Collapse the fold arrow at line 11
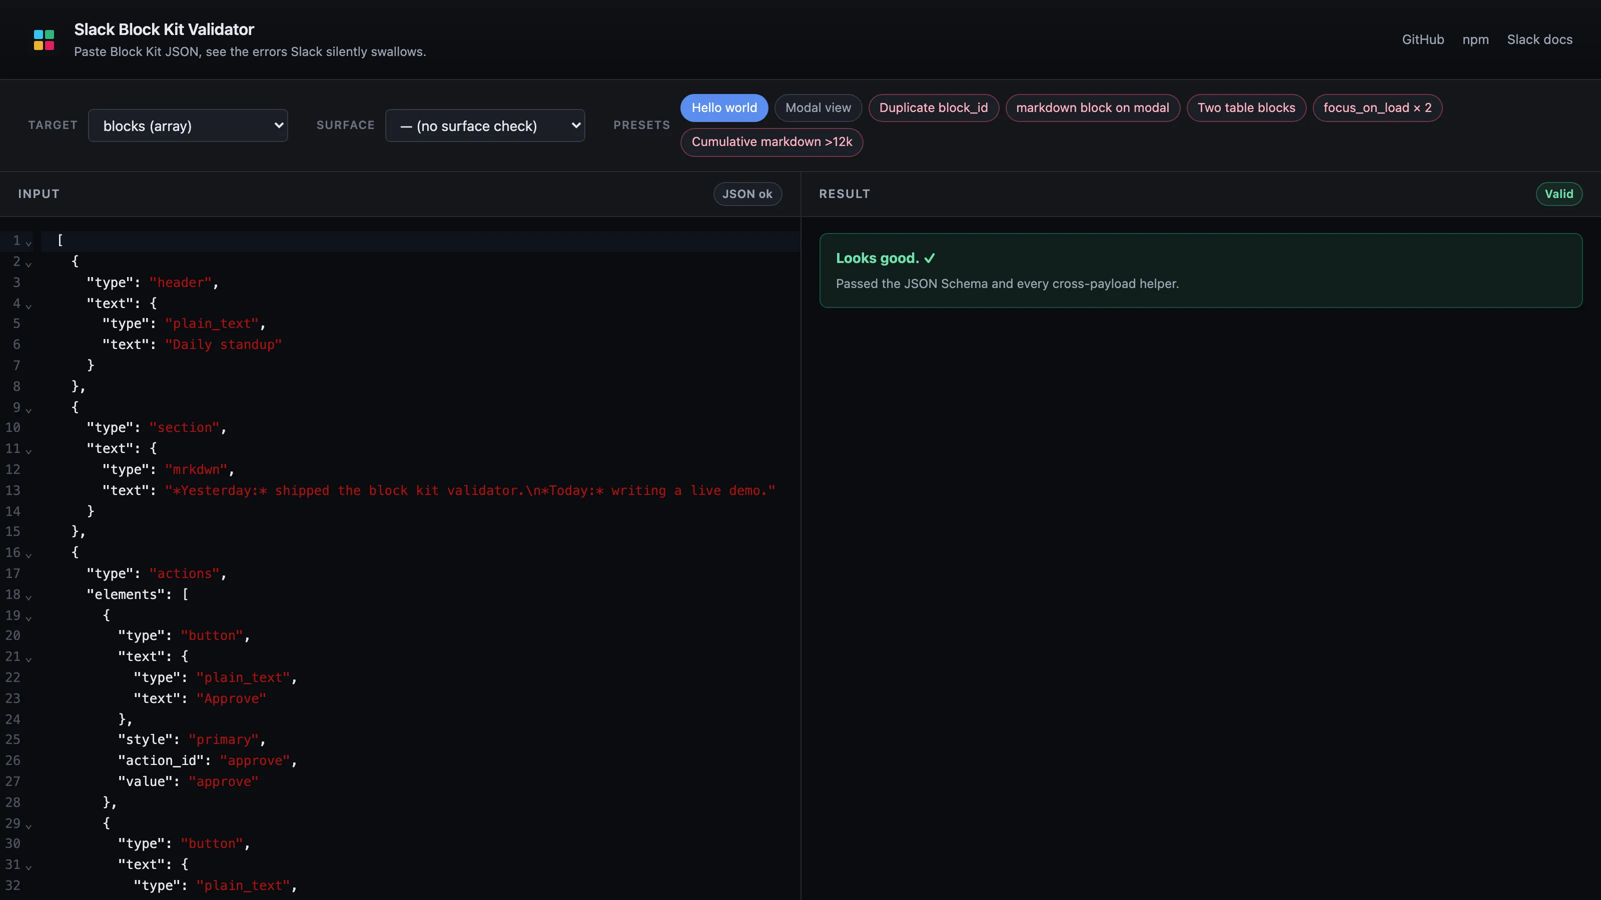1601x900 pixels. (29, 451)
